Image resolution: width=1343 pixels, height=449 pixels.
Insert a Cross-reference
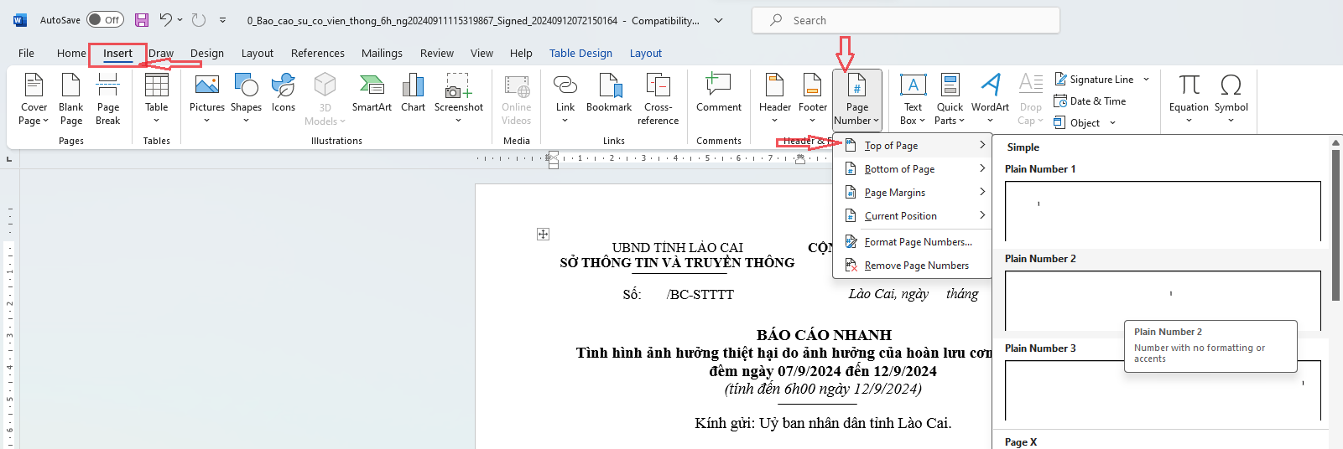658,99
